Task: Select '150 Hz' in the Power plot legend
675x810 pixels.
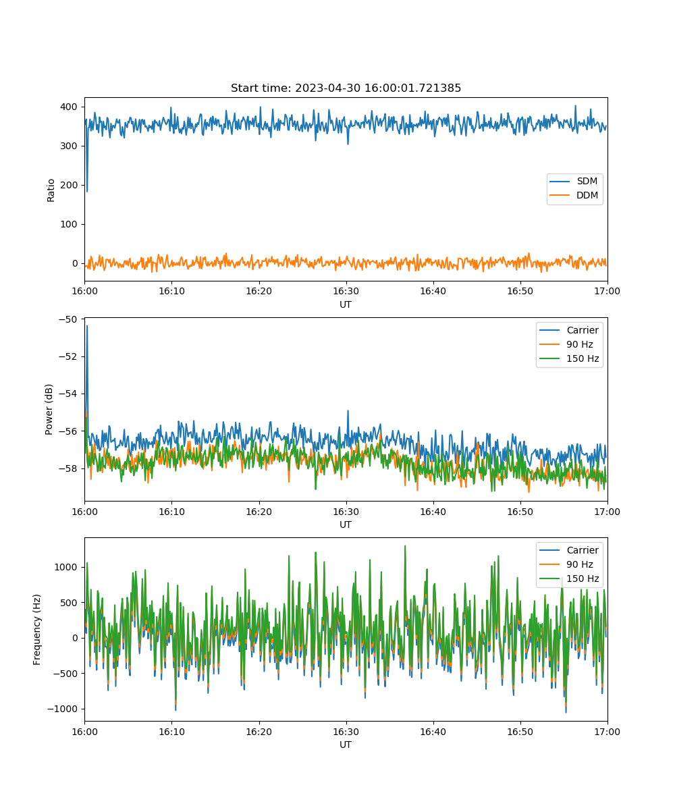Action: (x=583, y=358)
